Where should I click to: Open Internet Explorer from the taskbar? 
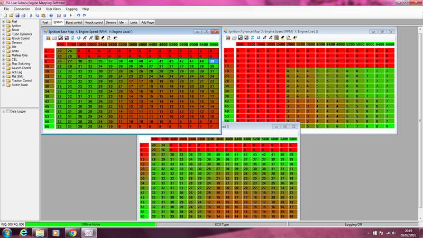point(24,233)
